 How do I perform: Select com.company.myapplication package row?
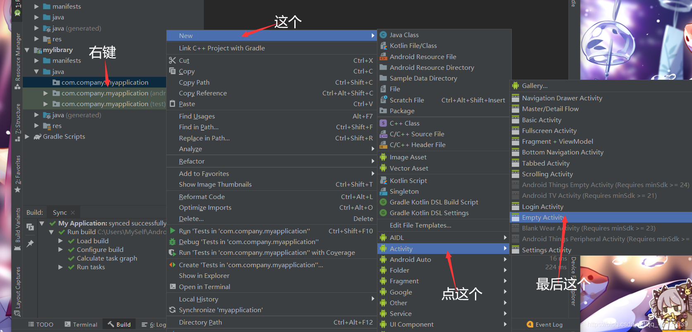pos(95,82)
